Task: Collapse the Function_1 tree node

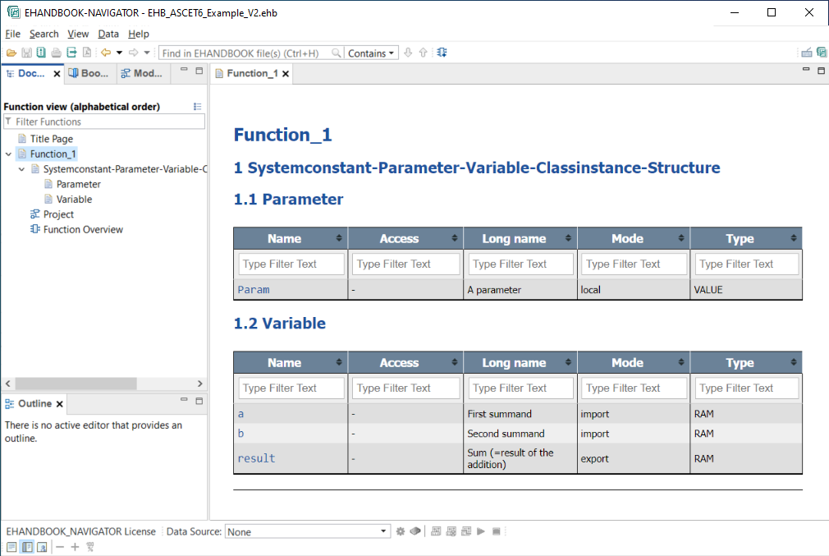Action: coord(8,154)
